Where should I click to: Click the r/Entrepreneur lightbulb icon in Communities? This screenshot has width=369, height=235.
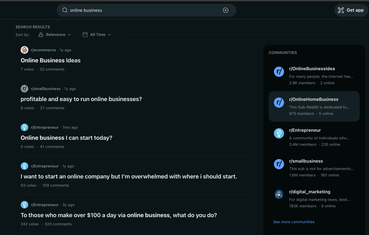point(279,133)
